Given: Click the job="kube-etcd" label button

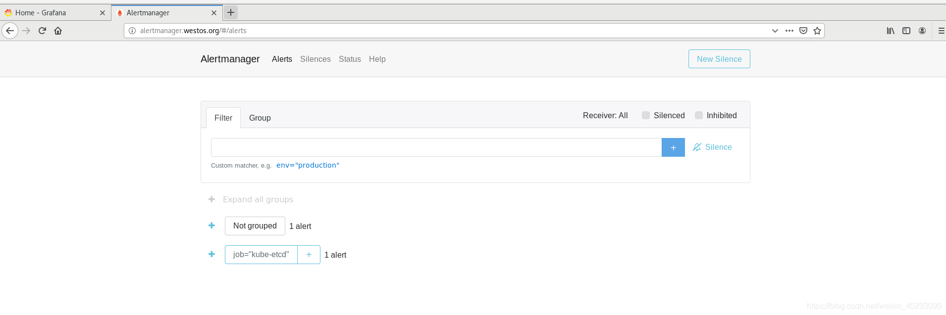Looking at the screenshot, I should click(261, 255).
